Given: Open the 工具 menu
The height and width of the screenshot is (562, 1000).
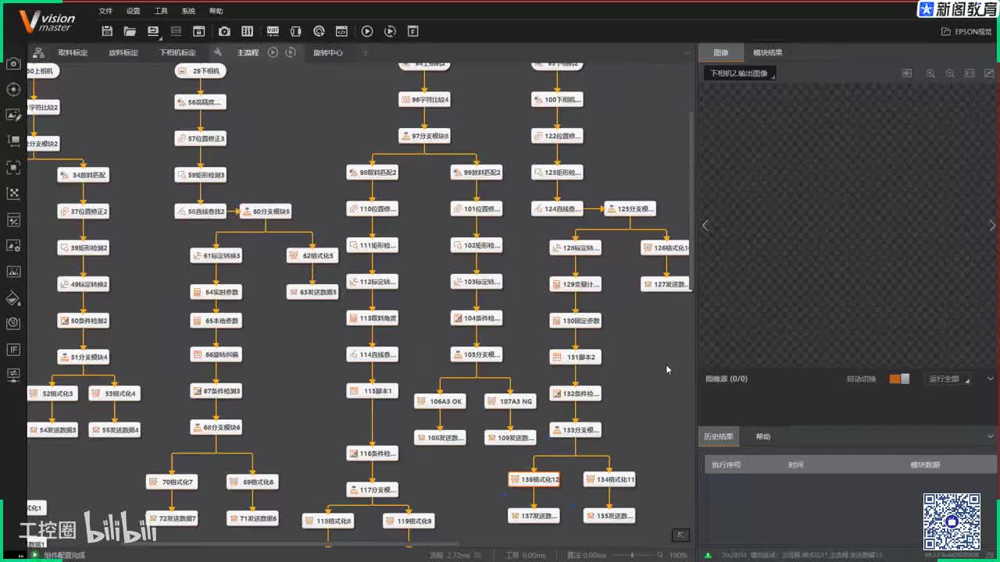Looking at the screenshot, I should pyautogui.click(x=161, y=11).
